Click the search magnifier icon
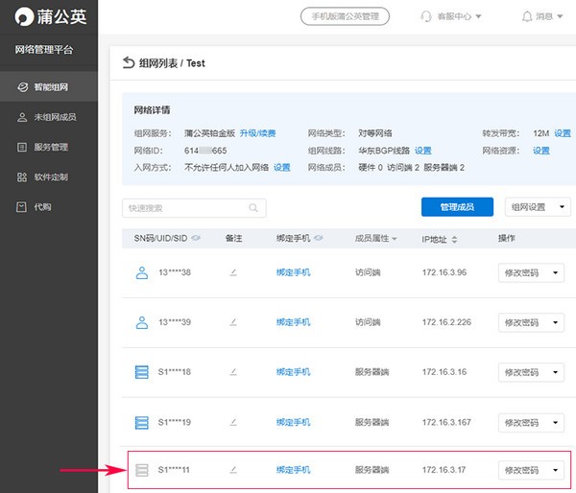Image resolution: width=576 pixels, height=493 pixels. coord(253,207)
